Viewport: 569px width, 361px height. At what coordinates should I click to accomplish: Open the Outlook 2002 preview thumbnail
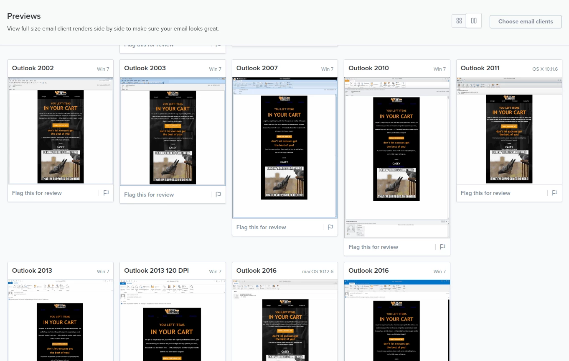point(61,131)
